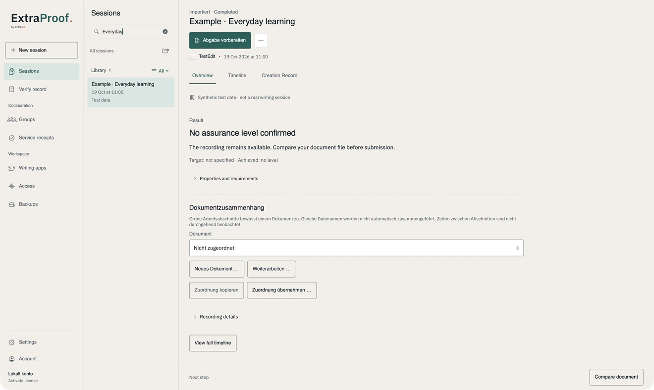Click Weiterarbeiten button
The image size is (654, 390).
(272, 269)
